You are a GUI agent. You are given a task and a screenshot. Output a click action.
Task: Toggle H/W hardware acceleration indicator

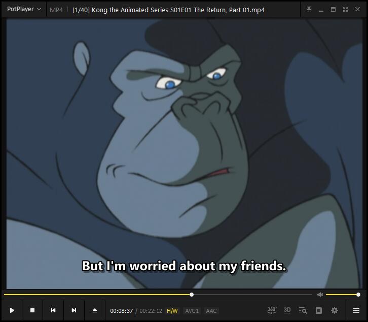point(172,311)
